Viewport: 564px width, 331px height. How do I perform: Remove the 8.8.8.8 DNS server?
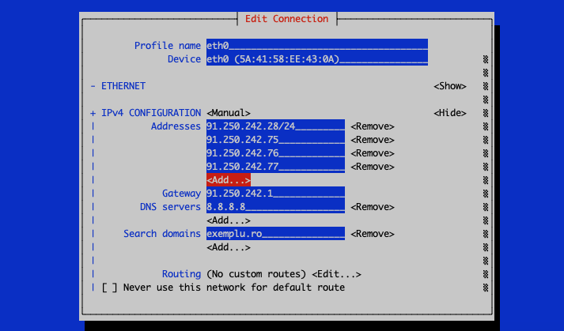(x=373, y=207)
